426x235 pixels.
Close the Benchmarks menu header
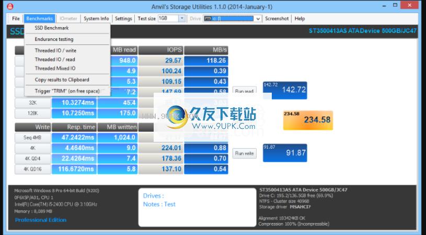point(40,18)
